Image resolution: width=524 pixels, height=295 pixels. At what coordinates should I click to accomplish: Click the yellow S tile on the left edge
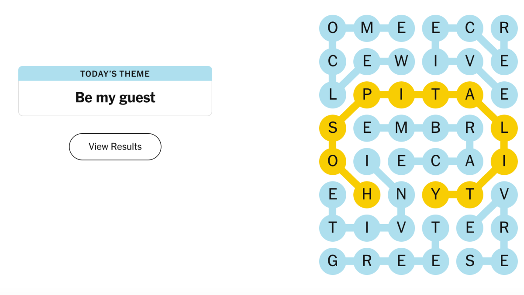(x=332, y=128)
